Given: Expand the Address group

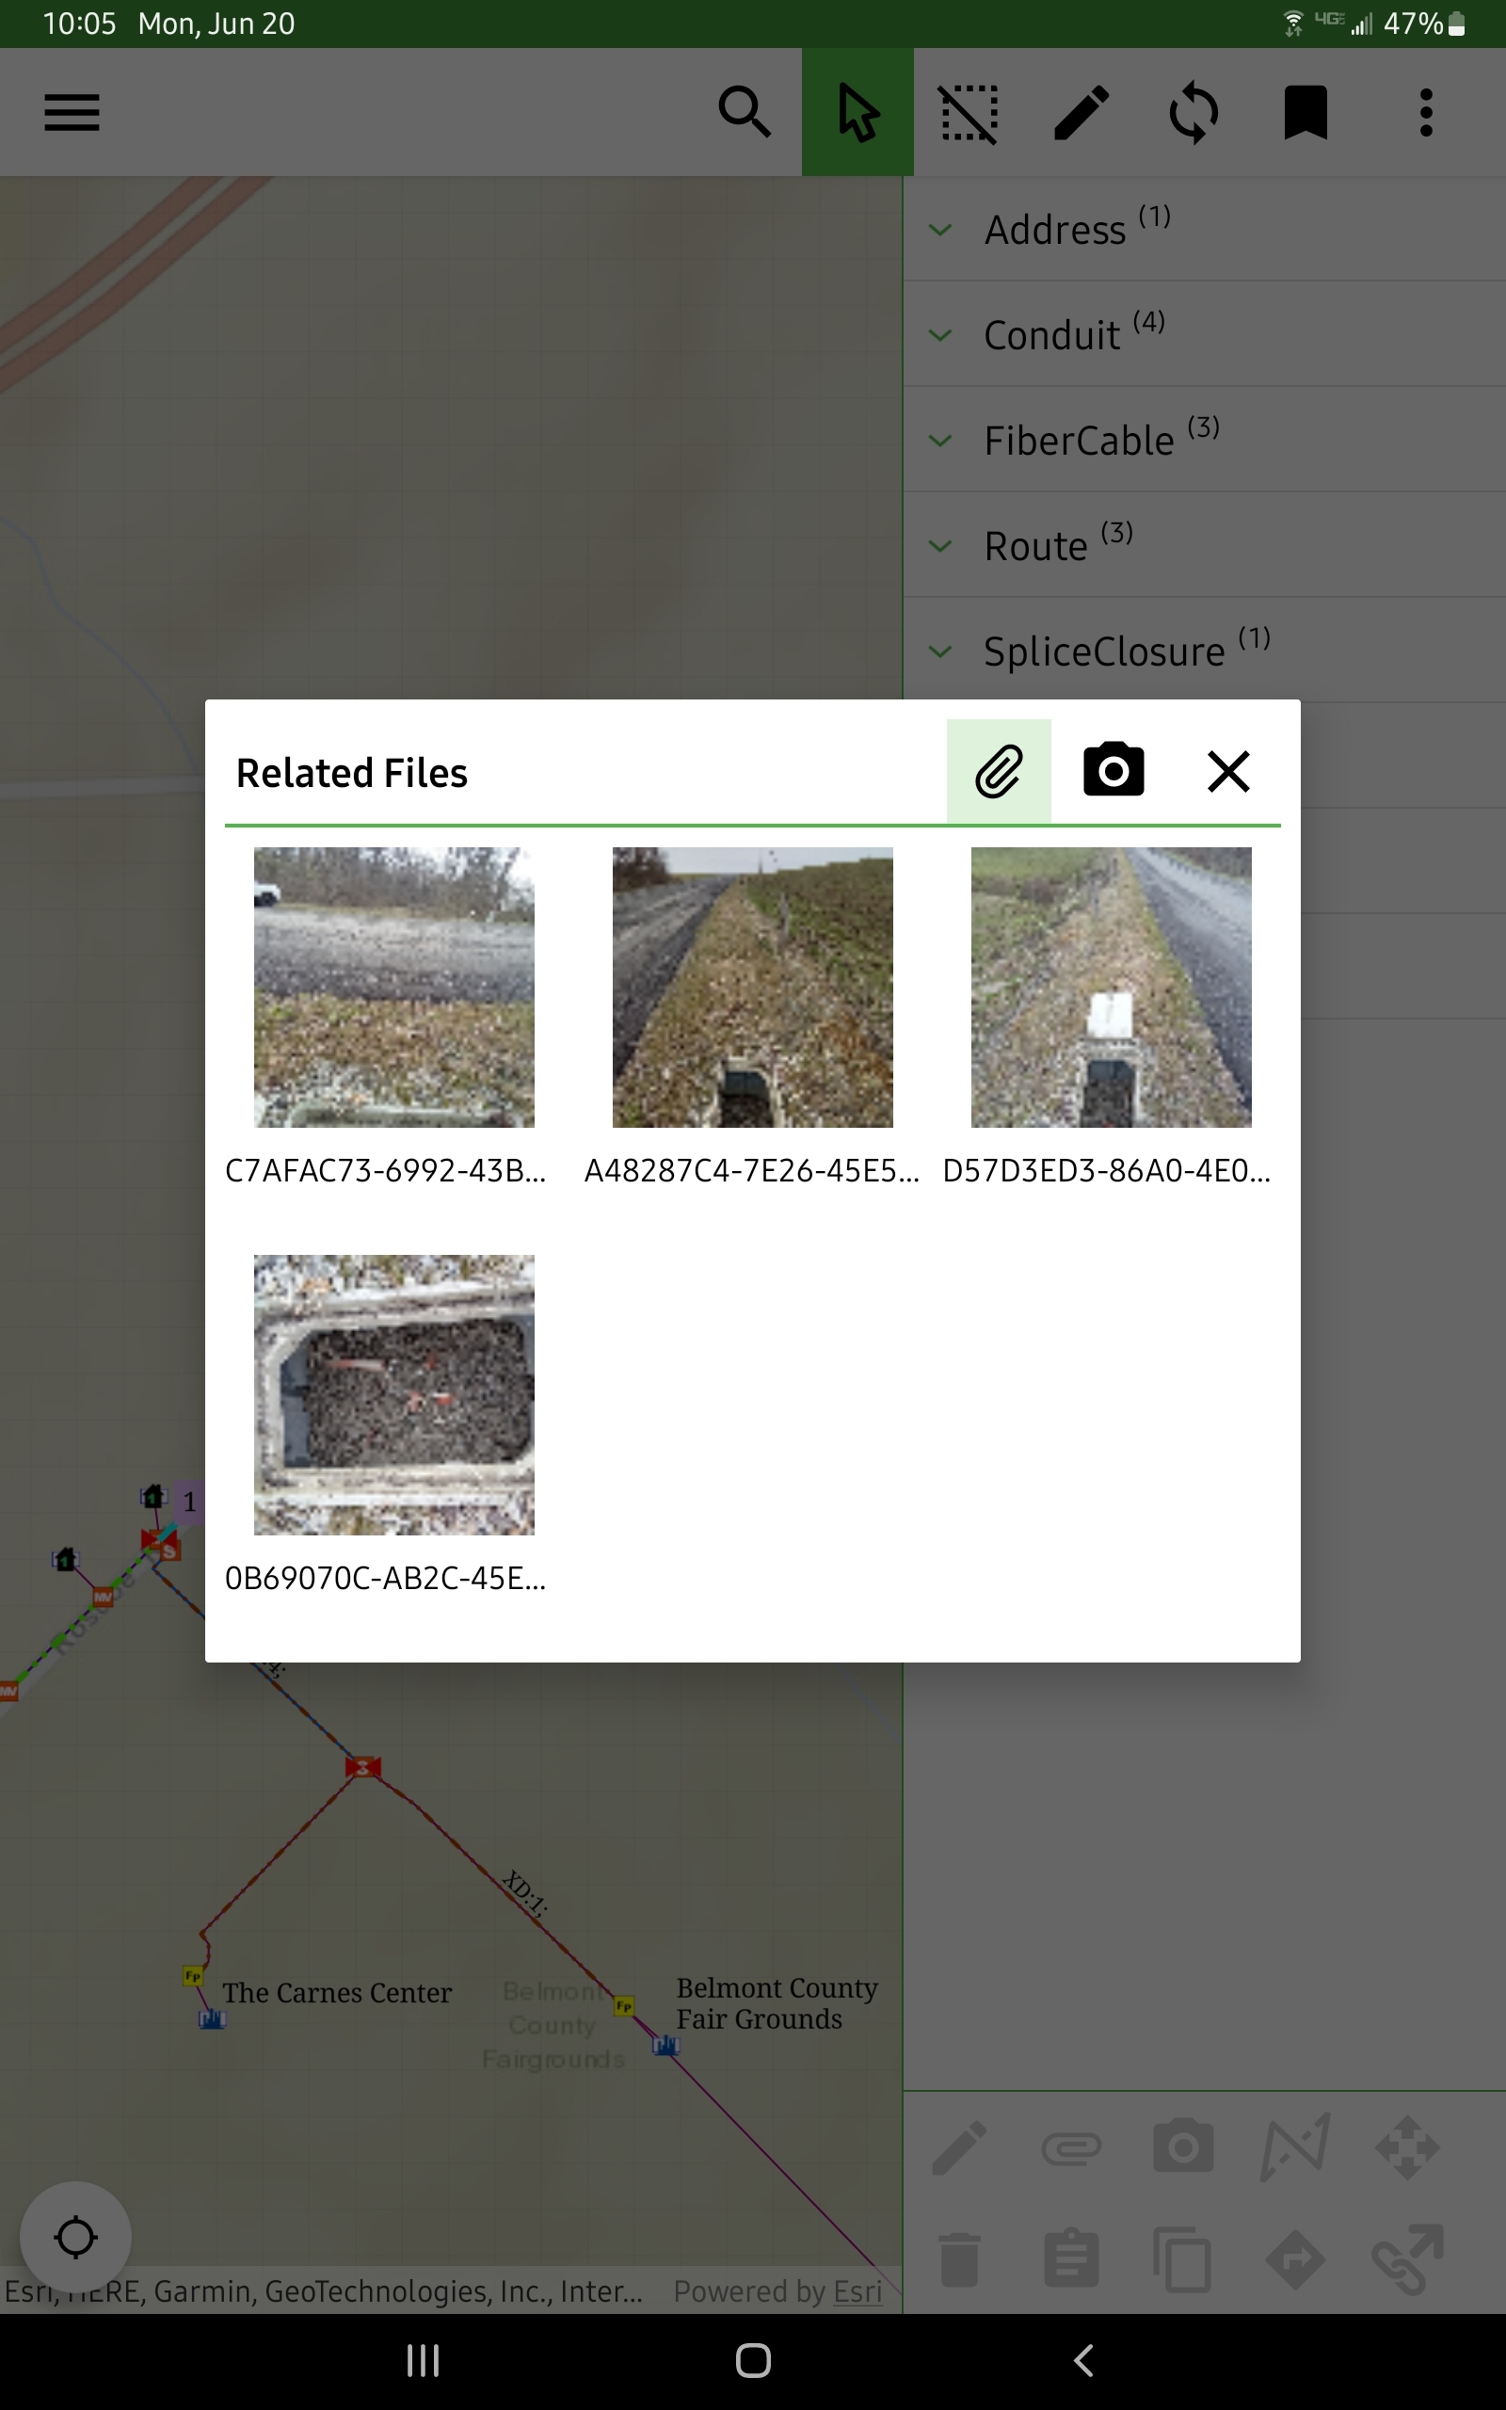Looking at the screenshot, I should [x=1056, y=230].
